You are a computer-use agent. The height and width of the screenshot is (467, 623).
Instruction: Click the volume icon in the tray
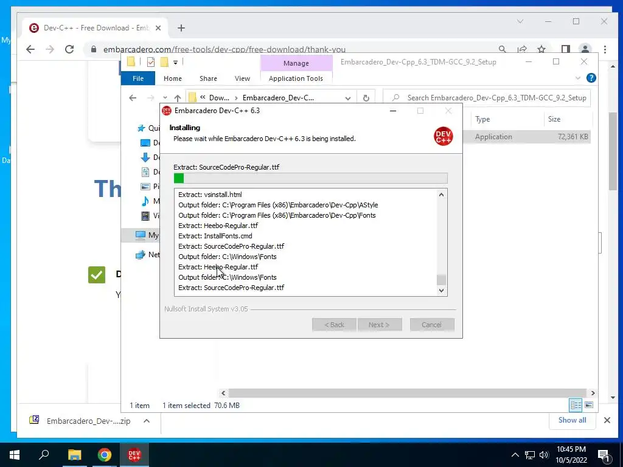point(544,455)
